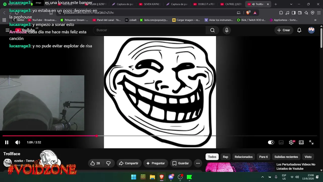Start voice search with microphone
The image size is (323, 182).
coord(227,30)
